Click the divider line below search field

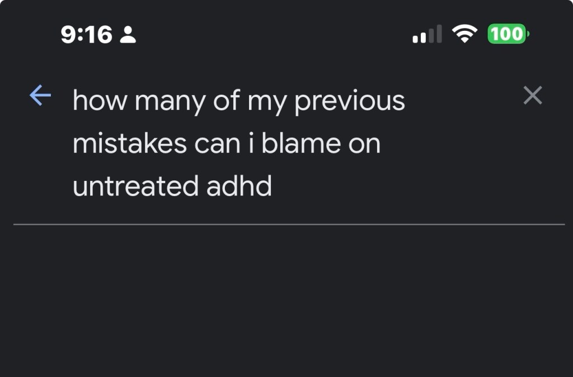pyautogui.click(x=289, y=225)
